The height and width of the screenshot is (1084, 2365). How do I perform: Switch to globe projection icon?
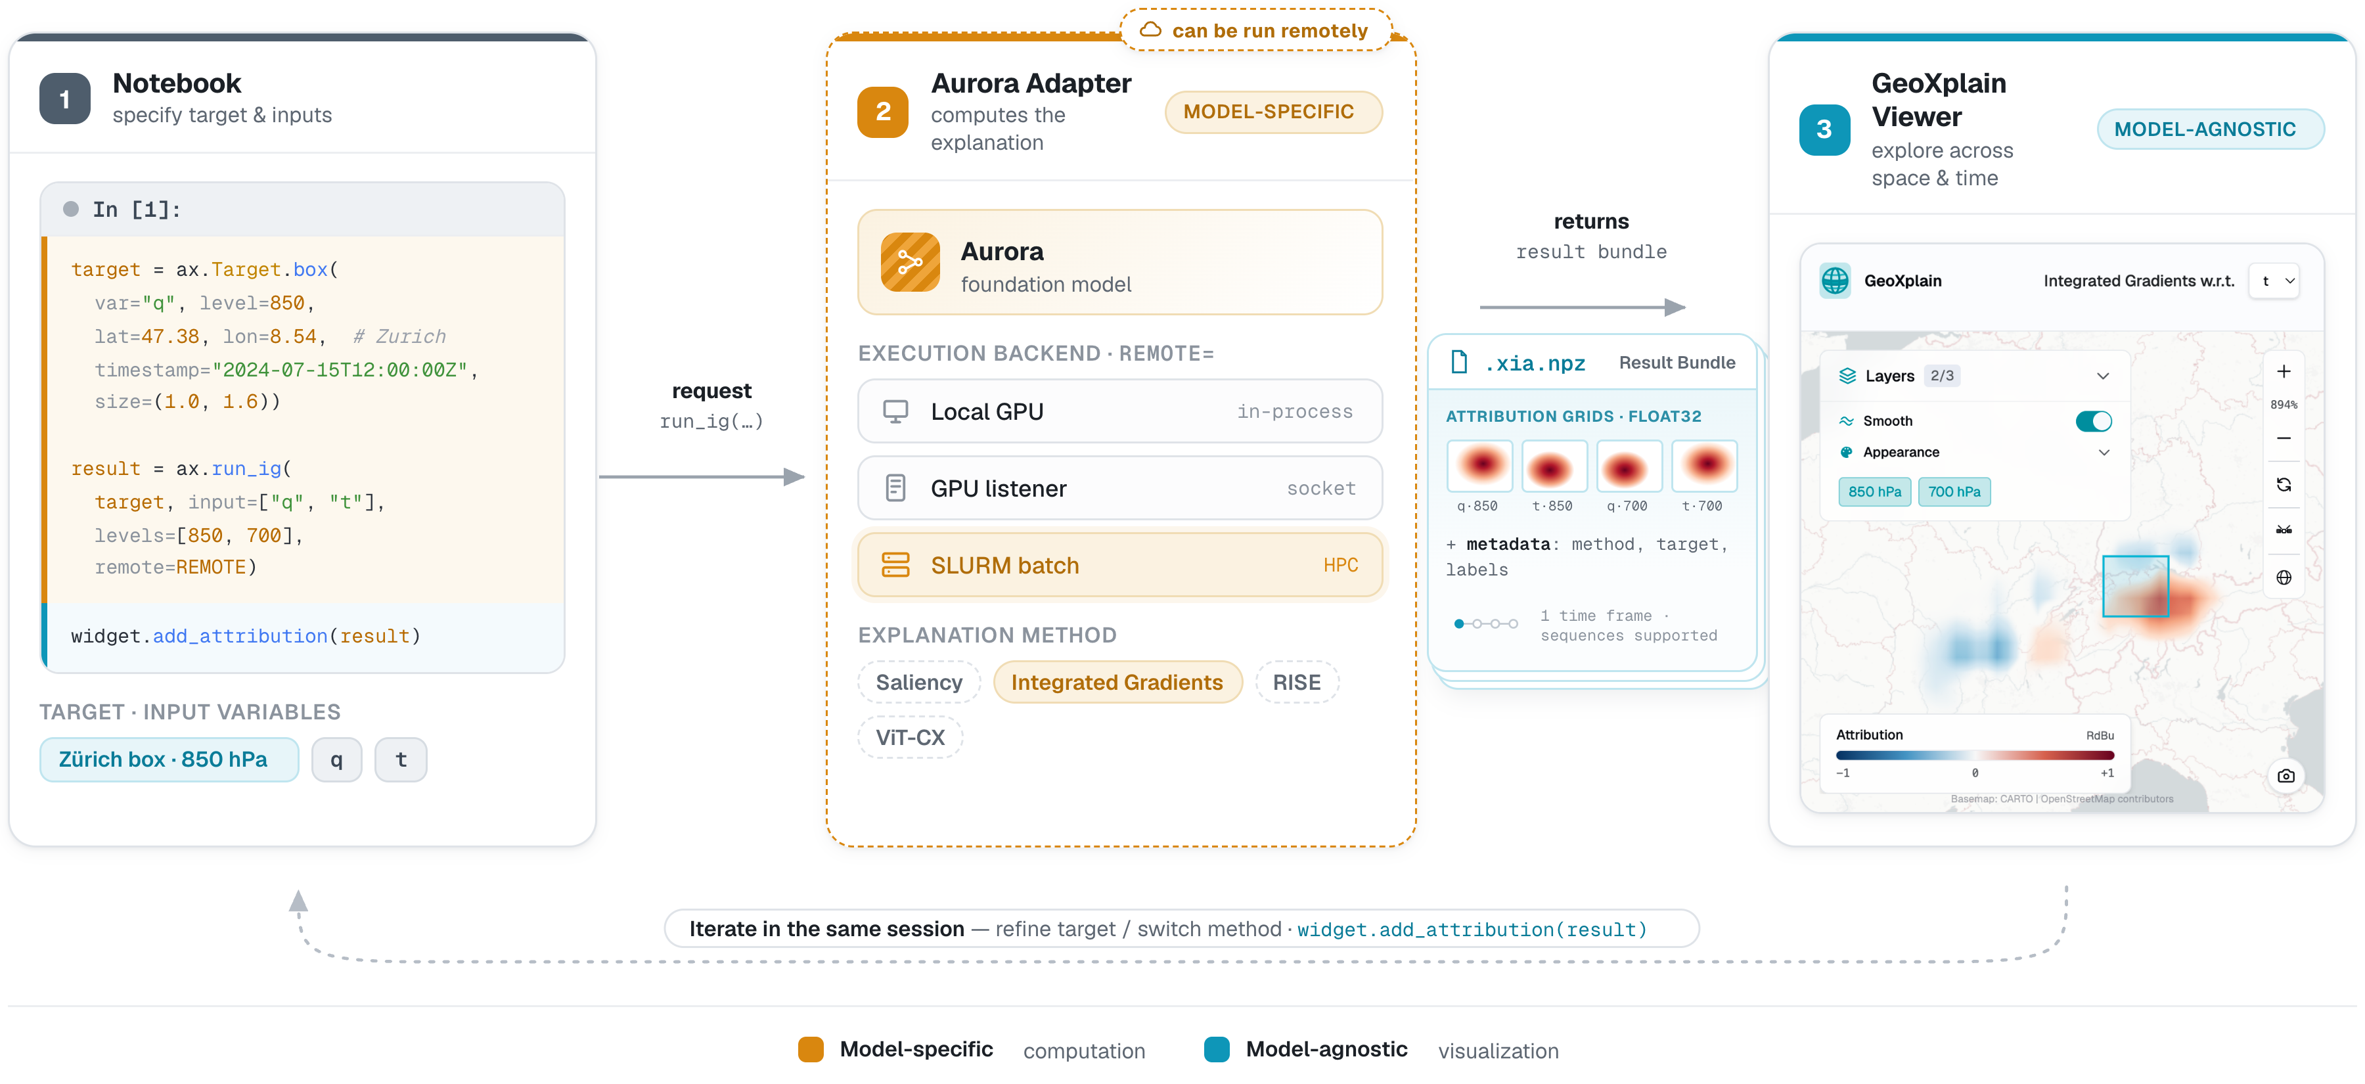2284,577
